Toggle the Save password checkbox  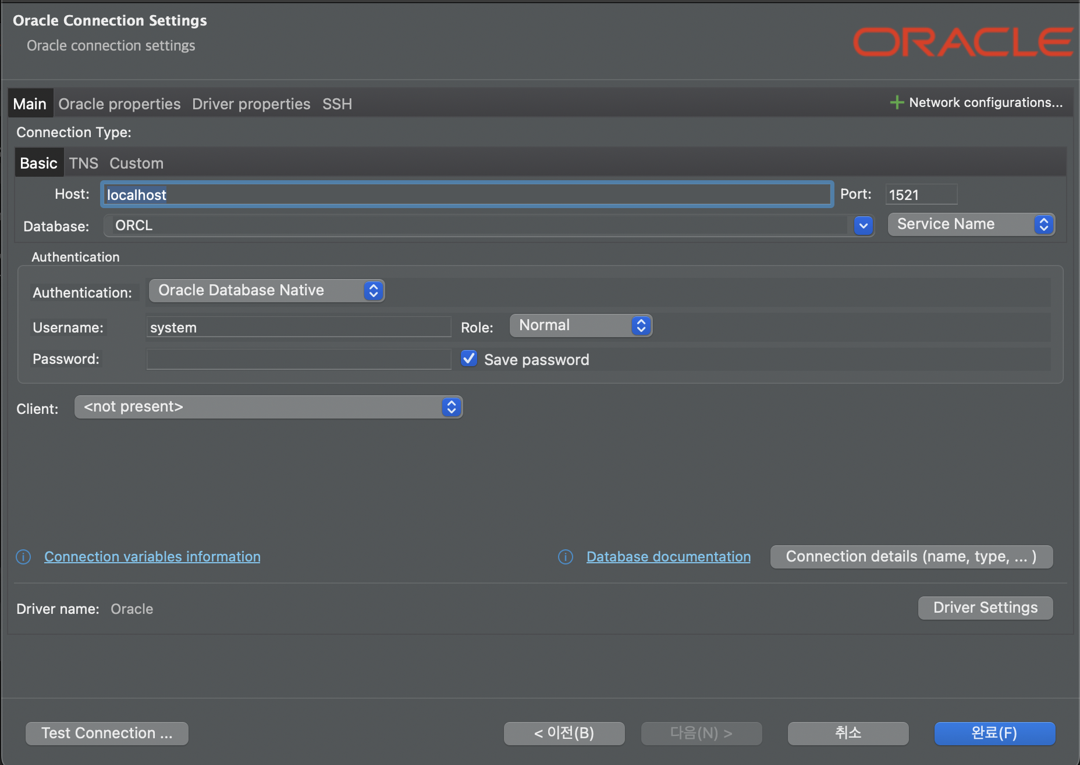(469, 358)
